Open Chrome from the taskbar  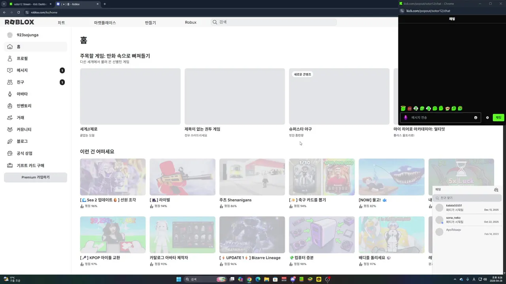pyautogui.click(x=249, y=279)
